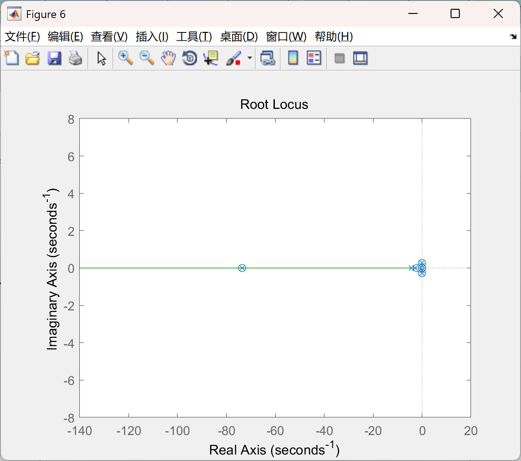Open the 插入(I) menu
This screenshot has height=461, width=521.
click(x=152, y=37)
